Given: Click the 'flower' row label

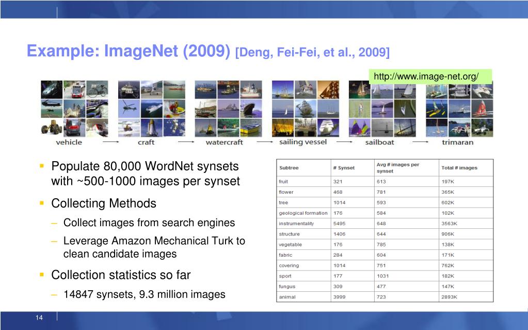Looking at the screenshot, I should tap(286, 192).
